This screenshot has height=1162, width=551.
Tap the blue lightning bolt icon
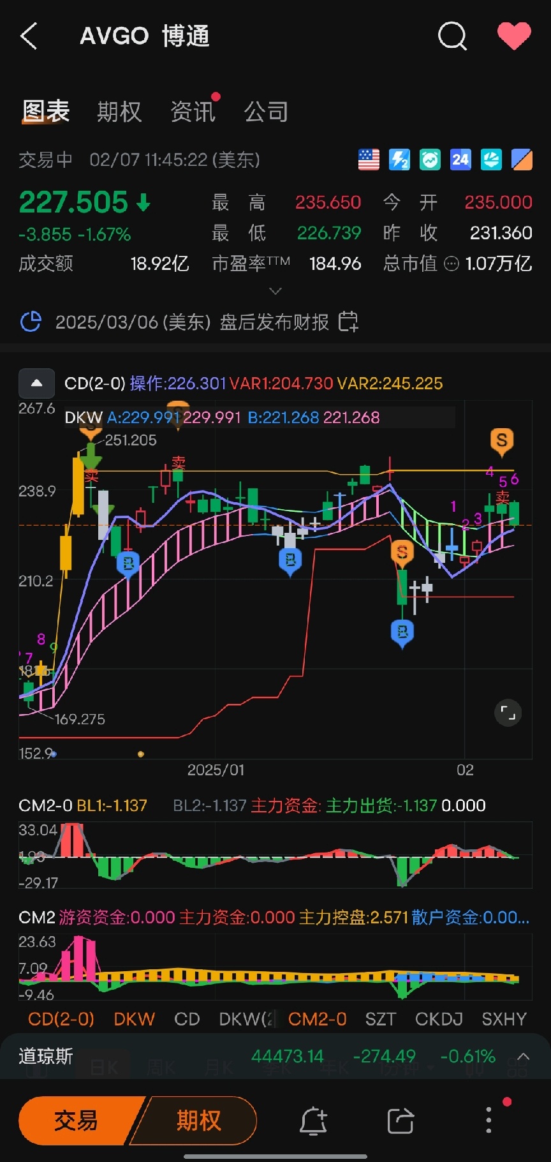[x=399, y=160]
